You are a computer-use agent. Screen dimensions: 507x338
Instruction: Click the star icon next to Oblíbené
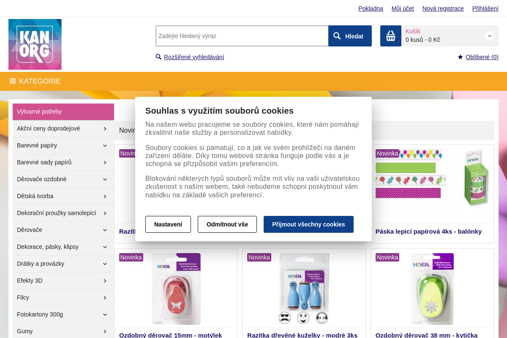click(461, 57)
